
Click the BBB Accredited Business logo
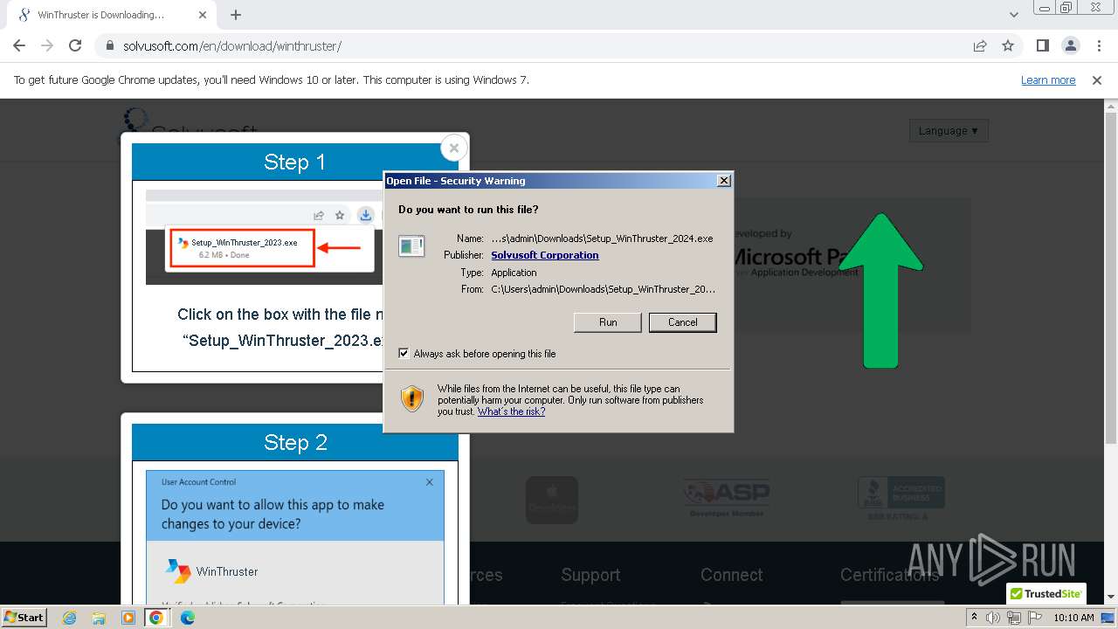(x=901, y=499)
